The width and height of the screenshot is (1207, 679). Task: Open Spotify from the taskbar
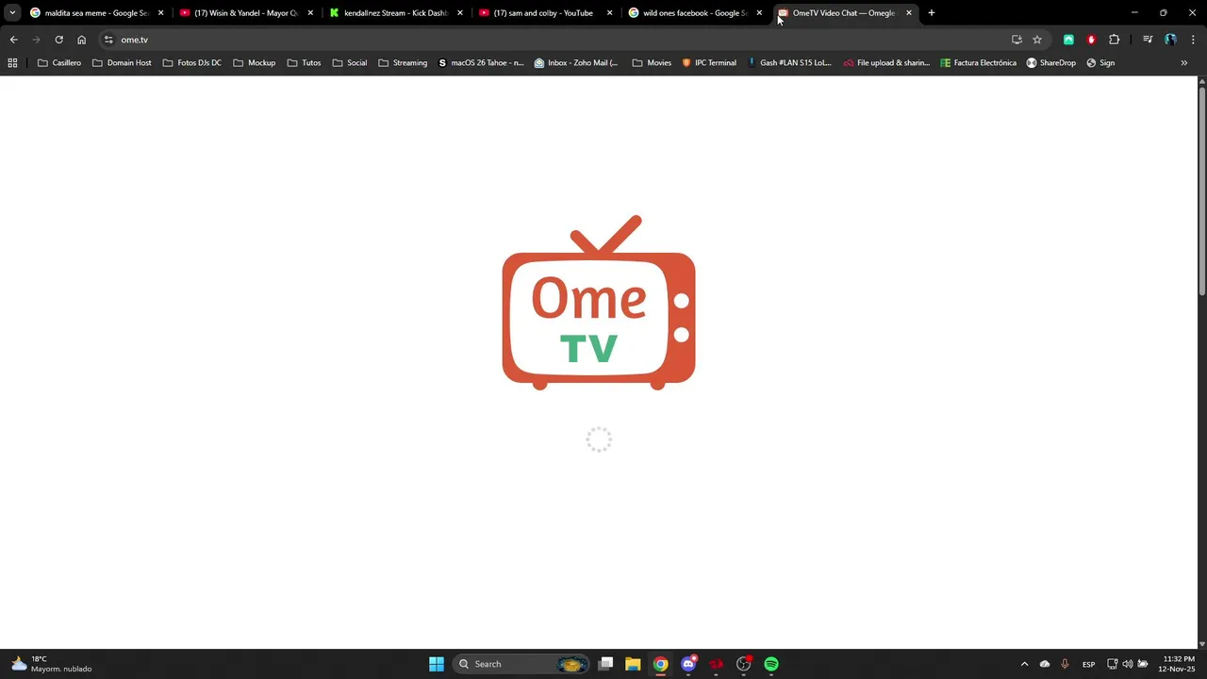tap(771, 664)
